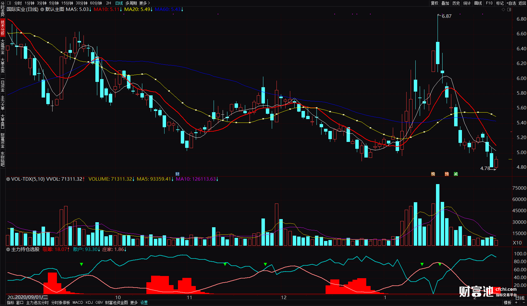Switch to 1分钟 period
Viewport: 527px width, 306px height.
tap(29, 3)
